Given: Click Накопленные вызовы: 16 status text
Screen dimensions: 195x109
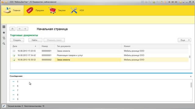Looking at the screenshot, I should pyautogui.click(x=34, y=106).
